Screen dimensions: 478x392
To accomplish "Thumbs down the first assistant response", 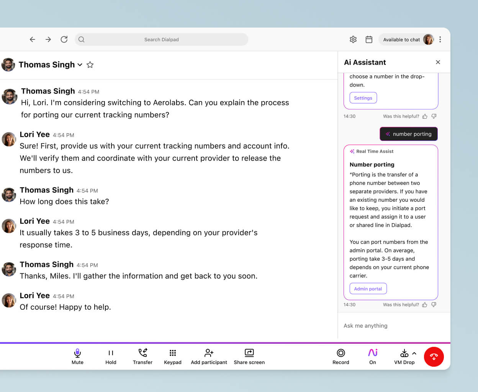I will click(434, 116).
